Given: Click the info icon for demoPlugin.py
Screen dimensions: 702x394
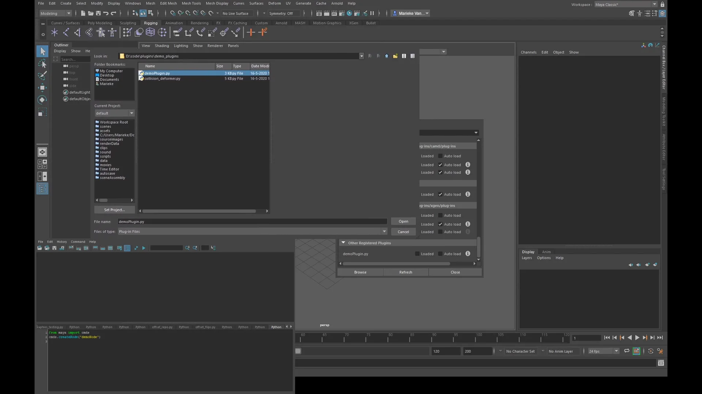Looking at the screenshot, I should coord(468,254).
